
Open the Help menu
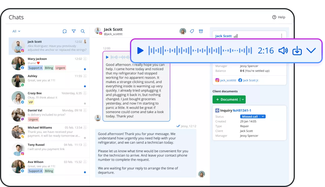tap(279, 17)
